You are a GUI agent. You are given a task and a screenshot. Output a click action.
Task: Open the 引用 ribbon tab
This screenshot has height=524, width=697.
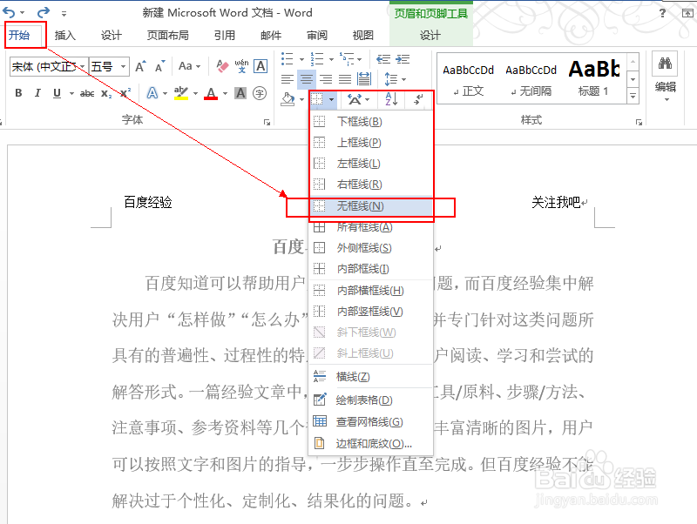pos(225,35)
